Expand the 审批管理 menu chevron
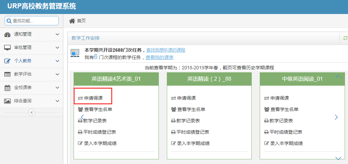 [57, 48]
